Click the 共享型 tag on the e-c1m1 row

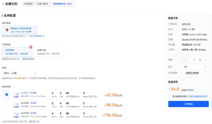[33, 93]
